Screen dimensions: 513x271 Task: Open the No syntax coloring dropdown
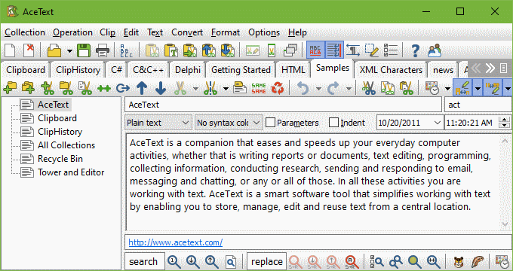pos(229,123)
